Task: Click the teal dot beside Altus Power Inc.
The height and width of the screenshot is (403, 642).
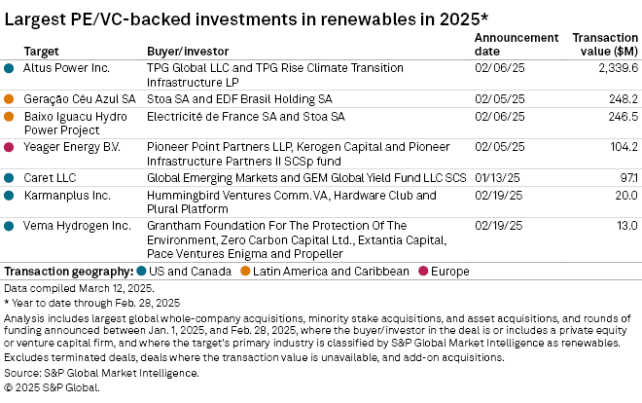Action: (10, 68)
